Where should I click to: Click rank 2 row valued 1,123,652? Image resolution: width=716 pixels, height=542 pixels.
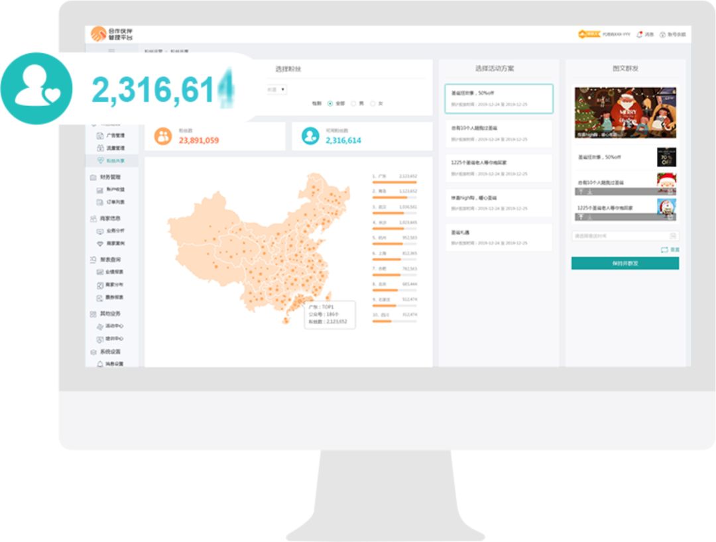tap(394, 193)
